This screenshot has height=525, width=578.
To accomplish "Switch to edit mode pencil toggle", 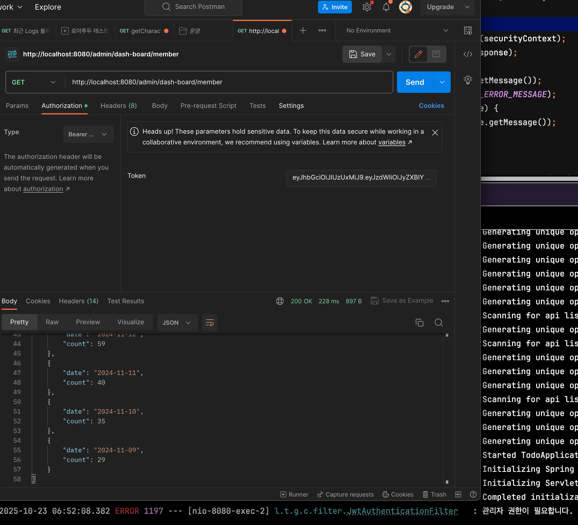I will tap(418, 54).
